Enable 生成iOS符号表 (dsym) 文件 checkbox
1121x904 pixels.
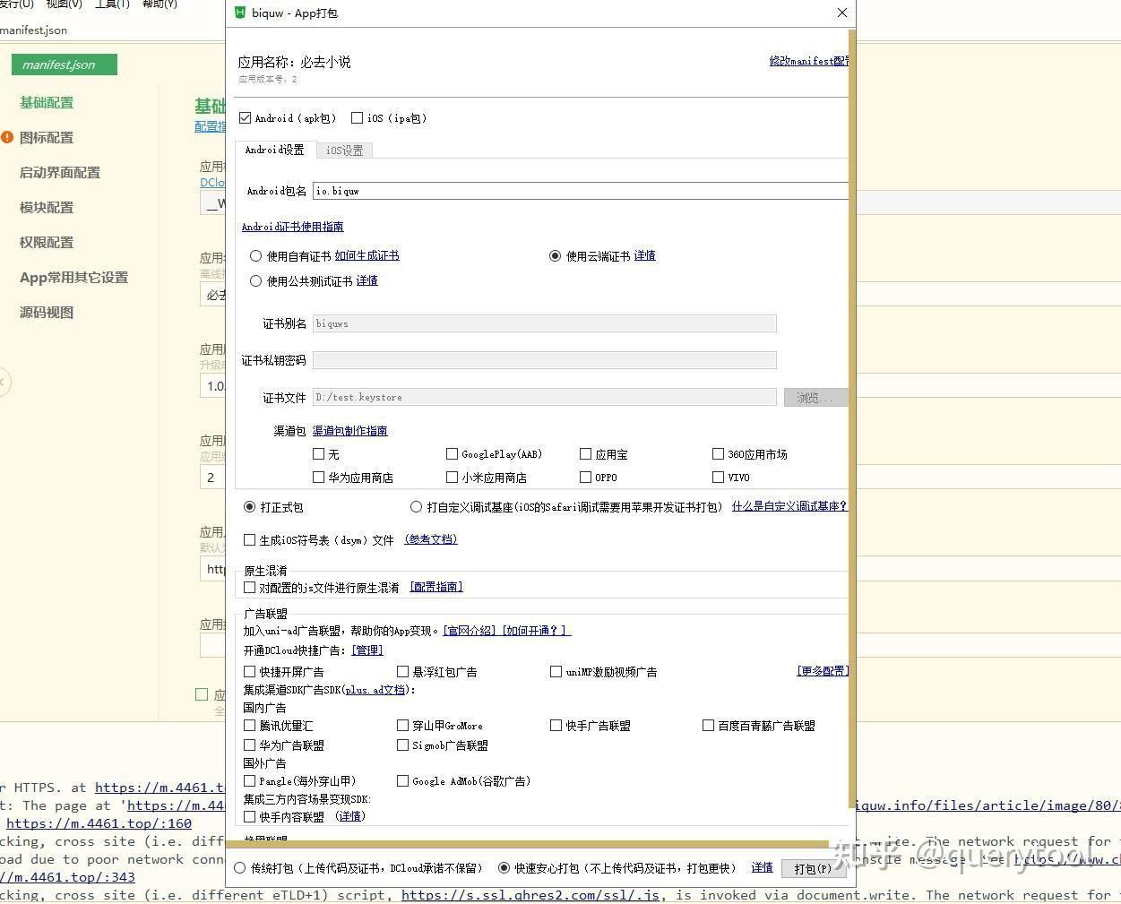(x=250, y=539)
